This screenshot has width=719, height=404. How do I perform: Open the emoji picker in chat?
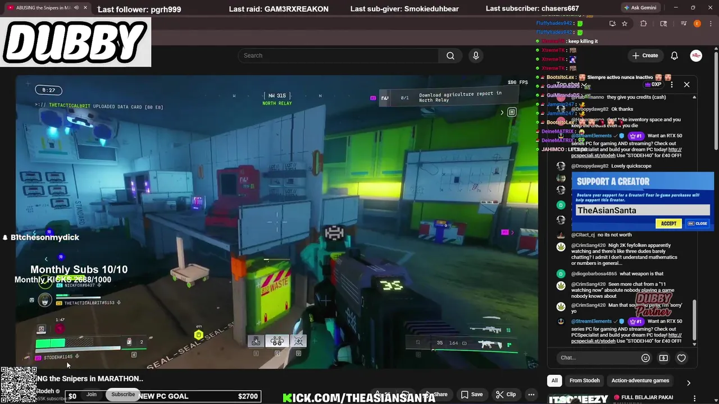(645, 358)
